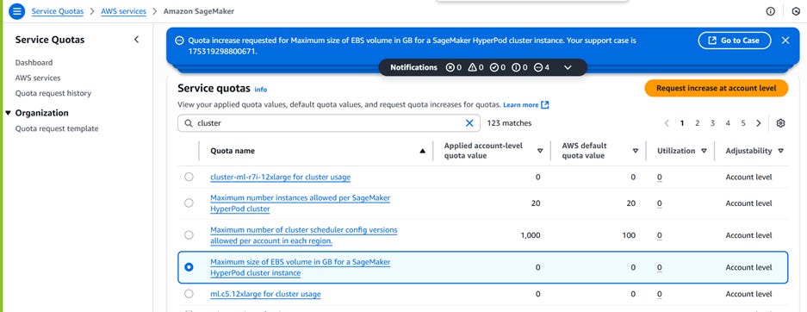807x312 pixels.
Task: Select cluster scheduler config versions radio button
Action: 189,234
